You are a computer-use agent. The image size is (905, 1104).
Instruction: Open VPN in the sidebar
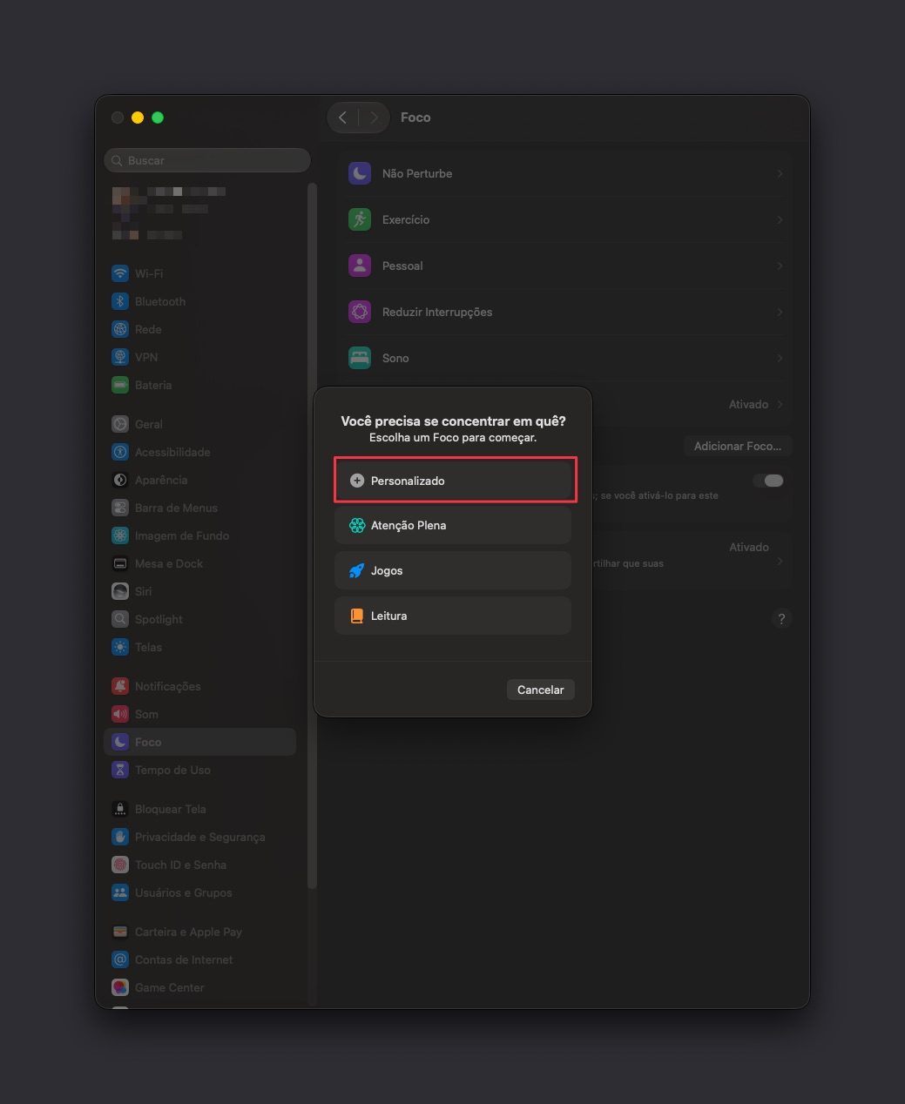click(x=199, y=357)
